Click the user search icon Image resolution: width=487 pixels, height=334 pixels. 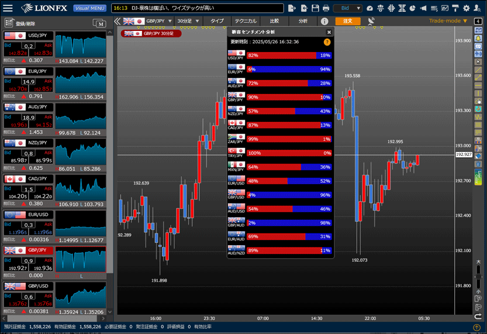478,8
